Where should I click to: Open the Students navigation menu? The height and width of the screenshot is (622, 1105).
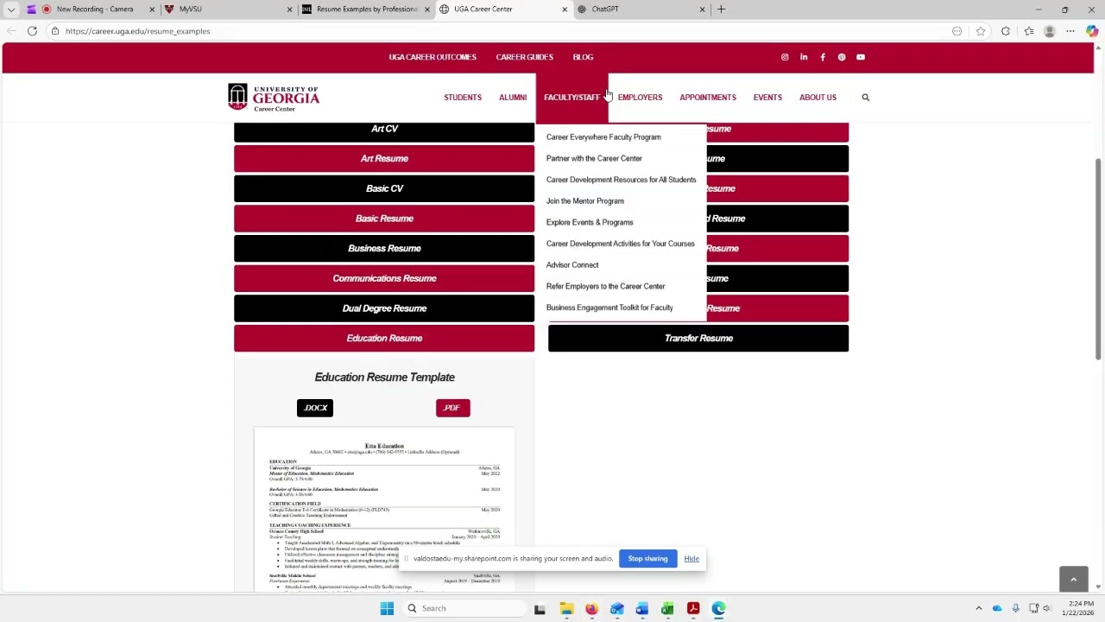[463, 98]
